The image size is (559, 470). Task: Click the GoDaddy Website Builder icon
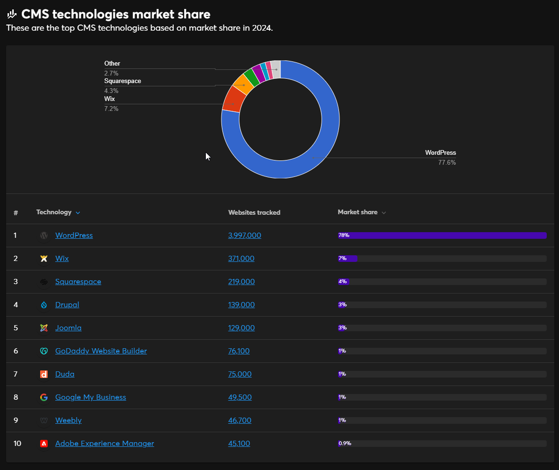44,351
